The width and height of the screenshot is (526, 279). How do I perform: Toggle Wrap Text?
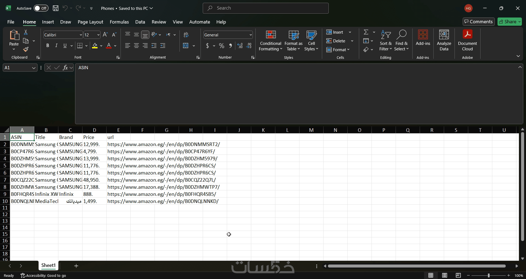point(186,35)
